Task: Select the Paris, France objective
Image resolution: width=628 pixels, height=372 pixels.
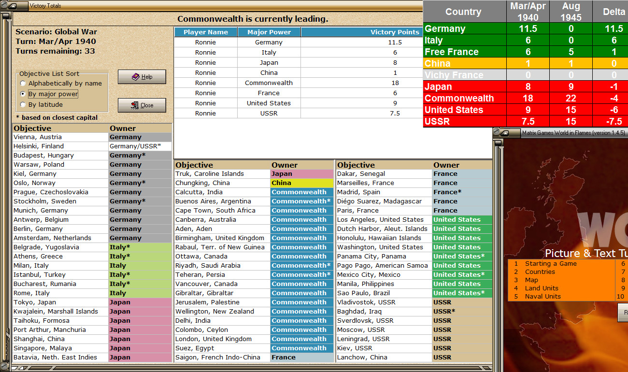Action: [384, 211]
